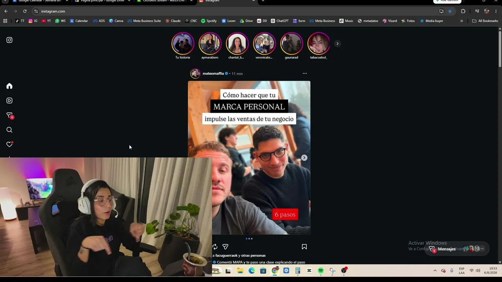This screenshot has width=502, height=282.
Task: Open the volume control in system tray
Action: [478, 271]
